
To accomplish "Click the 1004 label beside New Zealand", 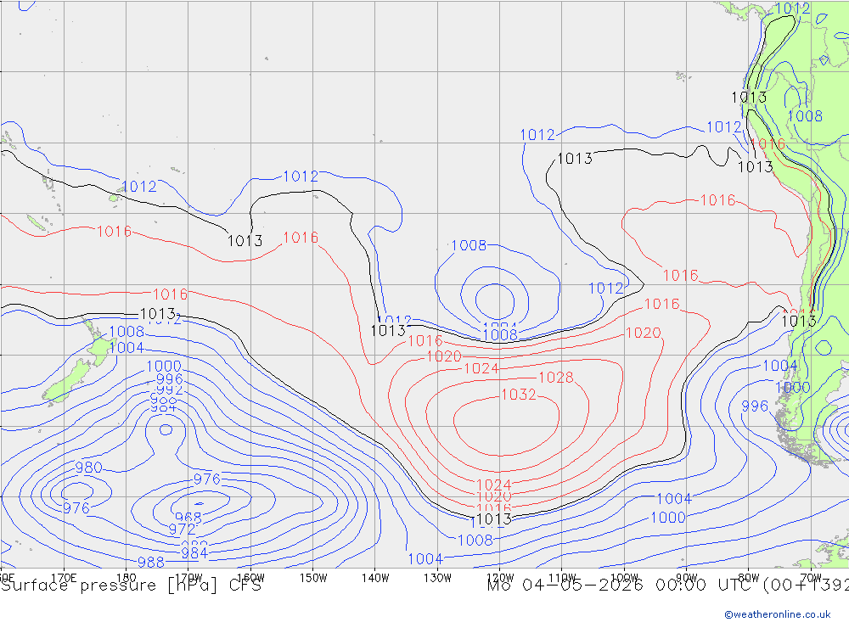I will [127, 348].
